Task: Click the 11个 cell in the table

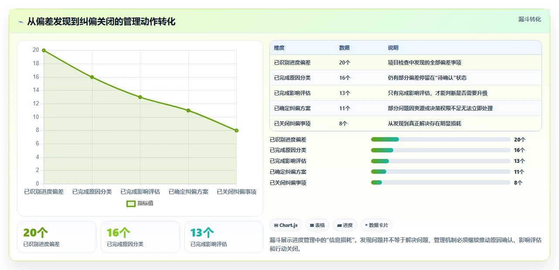Action: (345, 108)
